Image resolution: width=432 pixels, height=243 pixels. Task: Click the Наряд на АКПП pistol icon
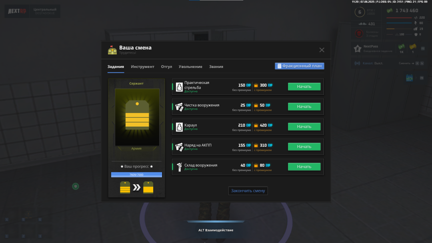[x=179, y=147]
